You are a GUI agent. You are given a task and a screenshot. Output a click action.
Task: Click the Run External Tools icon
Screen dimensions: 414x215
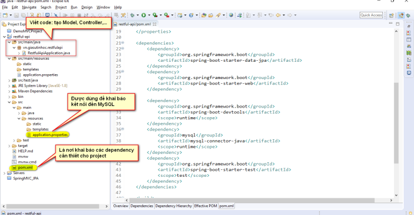coord(167,15)
